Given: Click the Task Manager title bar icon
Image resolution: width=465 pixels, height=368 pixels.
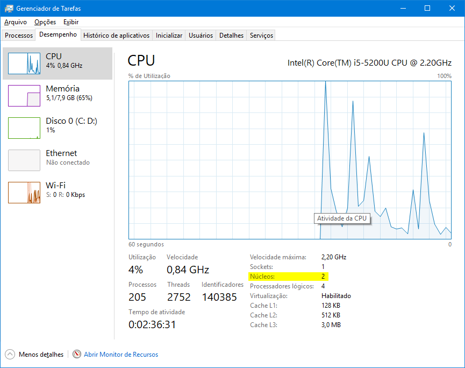Looking at the screenshot, I should pyautogui.click(x=9, y=8).
